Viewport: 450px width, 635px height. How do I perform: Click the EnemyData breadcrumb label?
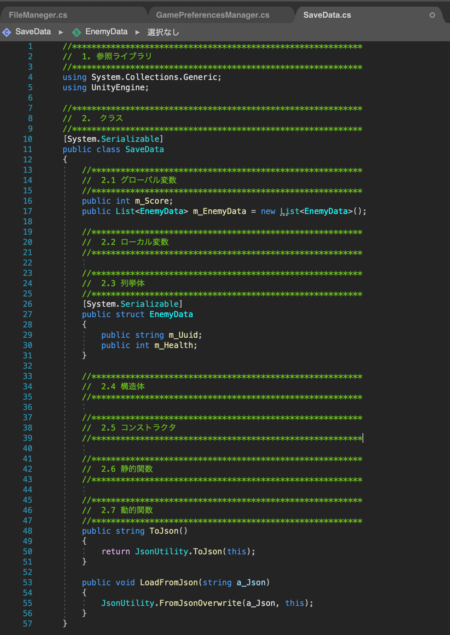click(x=106, y=32)
